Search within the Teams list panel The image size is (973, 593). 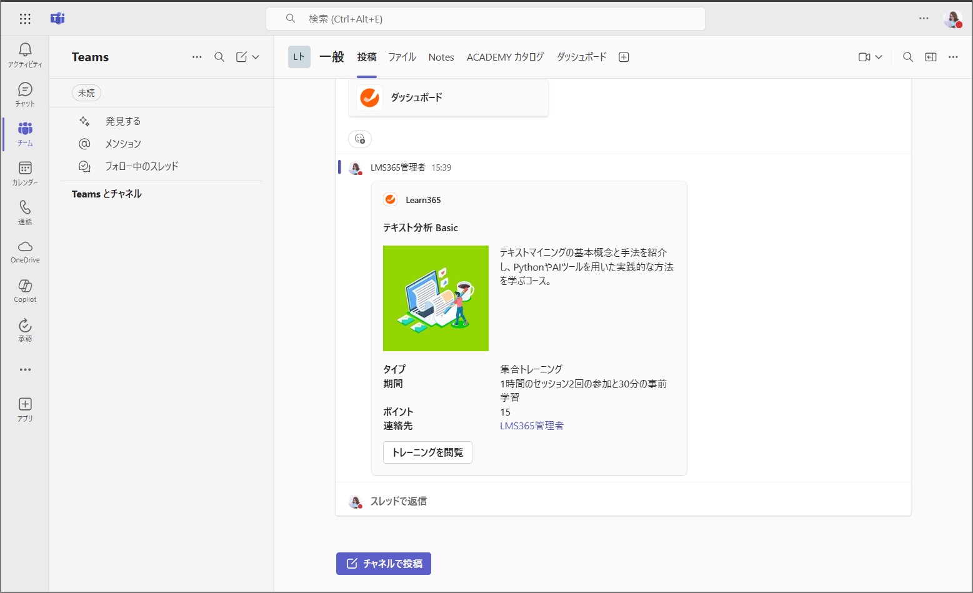[x=219, y=57]
